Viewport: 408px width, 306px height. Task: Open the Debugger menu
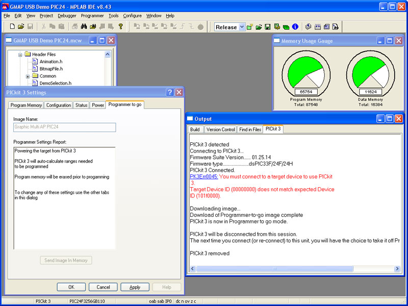coord(67,16)
